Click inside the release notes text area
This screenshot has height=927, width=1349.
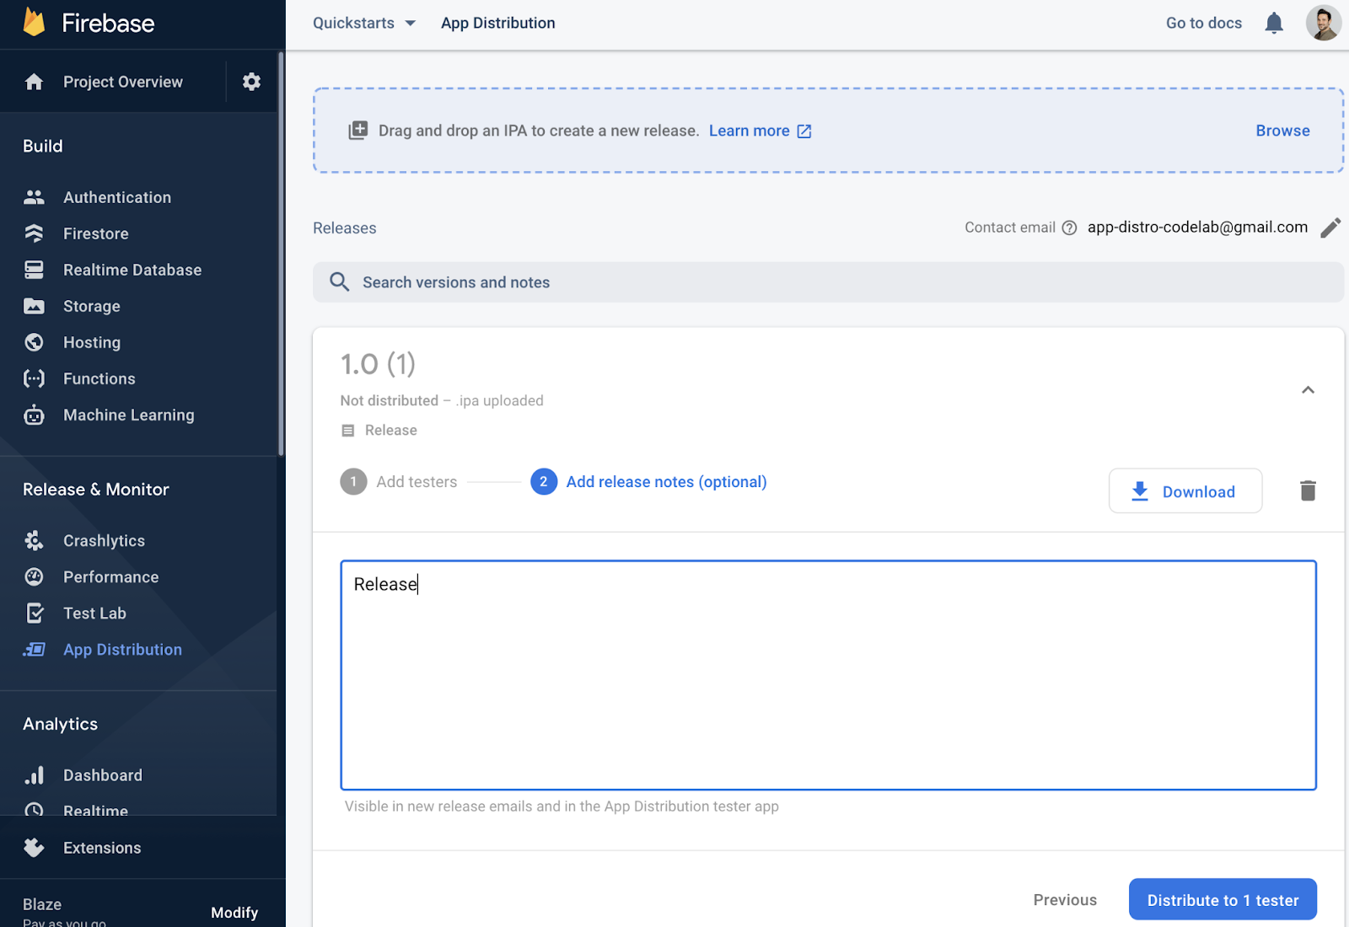pyautogui.click(x=828, y=674)
